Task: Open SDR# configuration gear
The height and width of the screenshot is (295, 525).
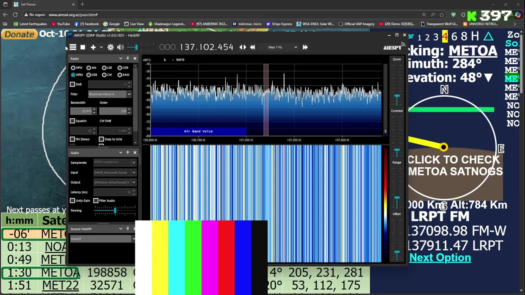Action: (x=110, y=47)
